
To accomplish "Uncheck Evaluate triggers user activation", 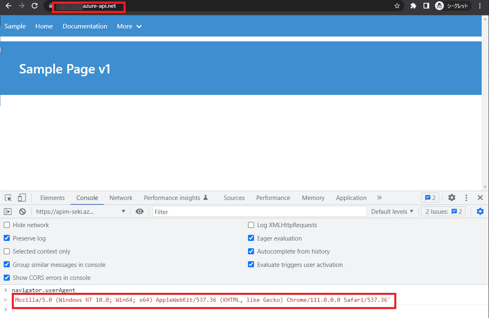I will [x=251, y=264].
